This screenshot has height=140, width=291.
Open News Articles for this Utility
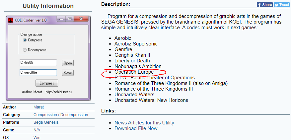pos(144,123)
